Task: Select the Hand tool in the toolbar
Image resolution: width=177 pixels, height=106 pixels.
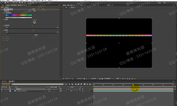Action: pyautogui.click(x=5, y=2)
